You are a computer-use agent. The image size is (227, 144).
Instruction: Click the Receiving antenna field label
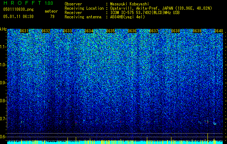(83, 17)
